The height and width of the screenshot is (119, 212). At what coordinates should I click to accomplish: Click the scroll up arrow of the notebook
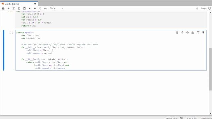coord(210,13)
